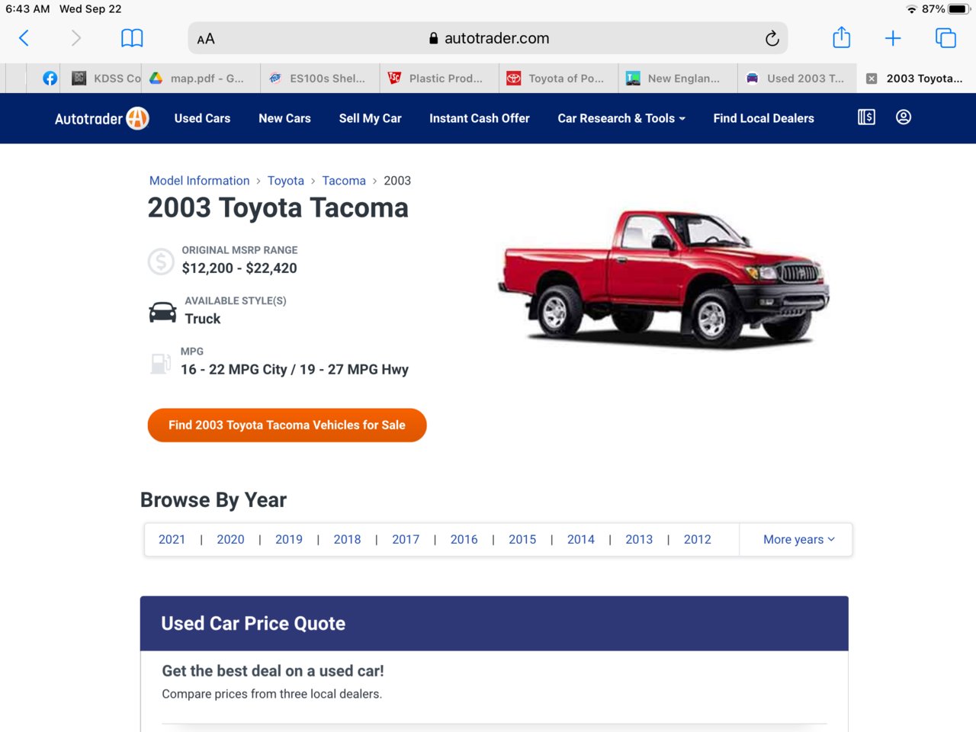Expand Car Research & Tools menu
The image size is (976, 732).
click(x=621, y=118)
